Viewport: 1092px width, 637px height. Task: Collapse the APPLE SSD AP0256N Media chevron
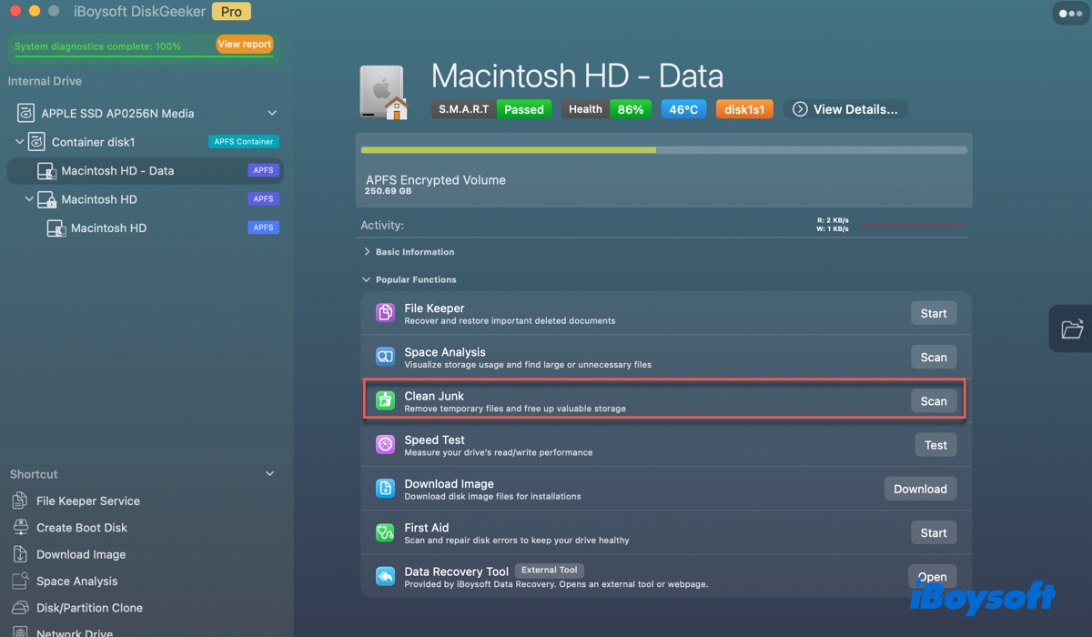pyautogui.click(x=271, y=113)
